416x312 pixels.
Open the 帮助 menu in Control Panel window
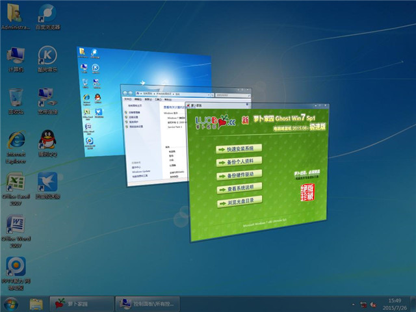pos(168,99)
